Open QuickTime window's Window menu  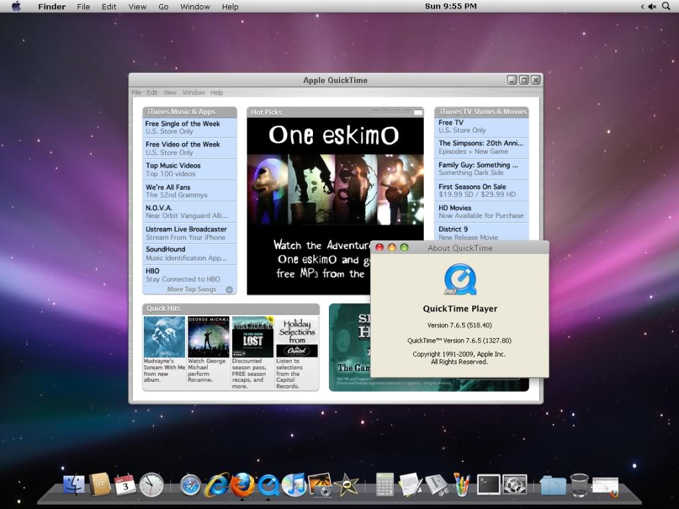pyautogui.click(x=193, y=93)
